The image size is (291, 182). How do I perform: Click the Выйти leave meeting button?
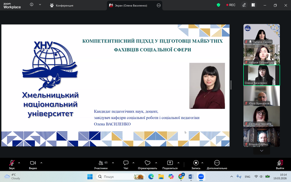280,163
